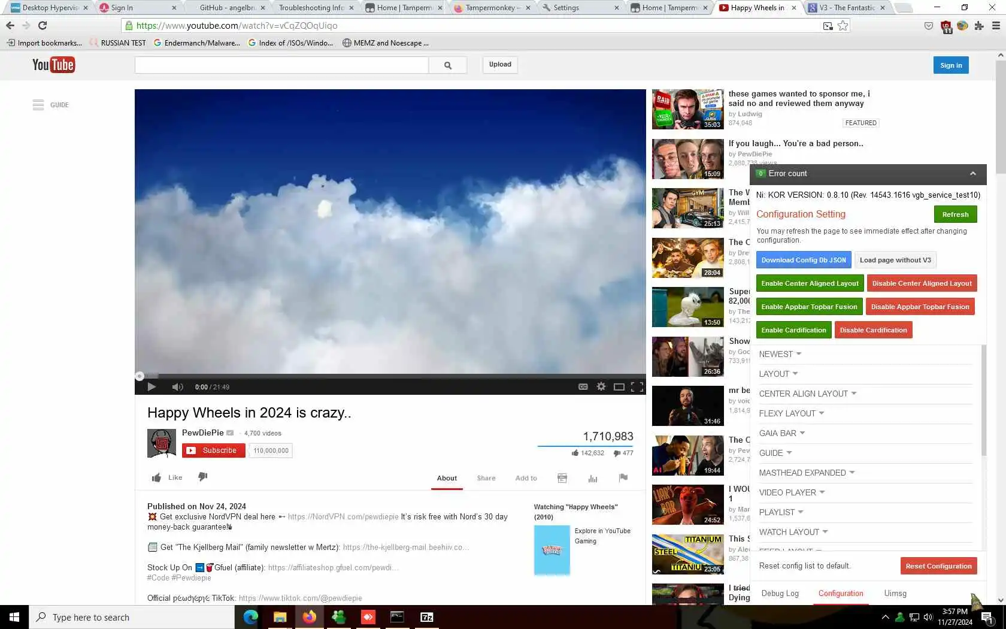
Task: Click the search magnifier button
Action: 448,65
